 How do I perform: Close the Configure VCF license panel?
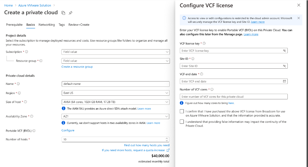[299, 5]
